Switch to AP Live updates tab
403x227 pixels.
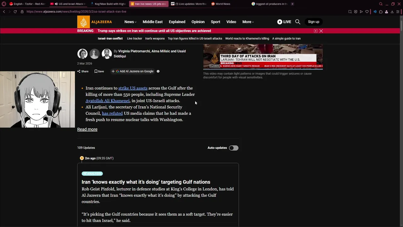(189, 4)
